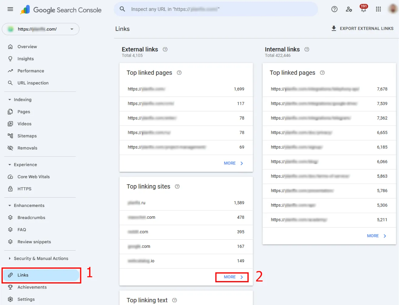Click help icon next to Internal links

pyautogui.click(x=307, y=49)
